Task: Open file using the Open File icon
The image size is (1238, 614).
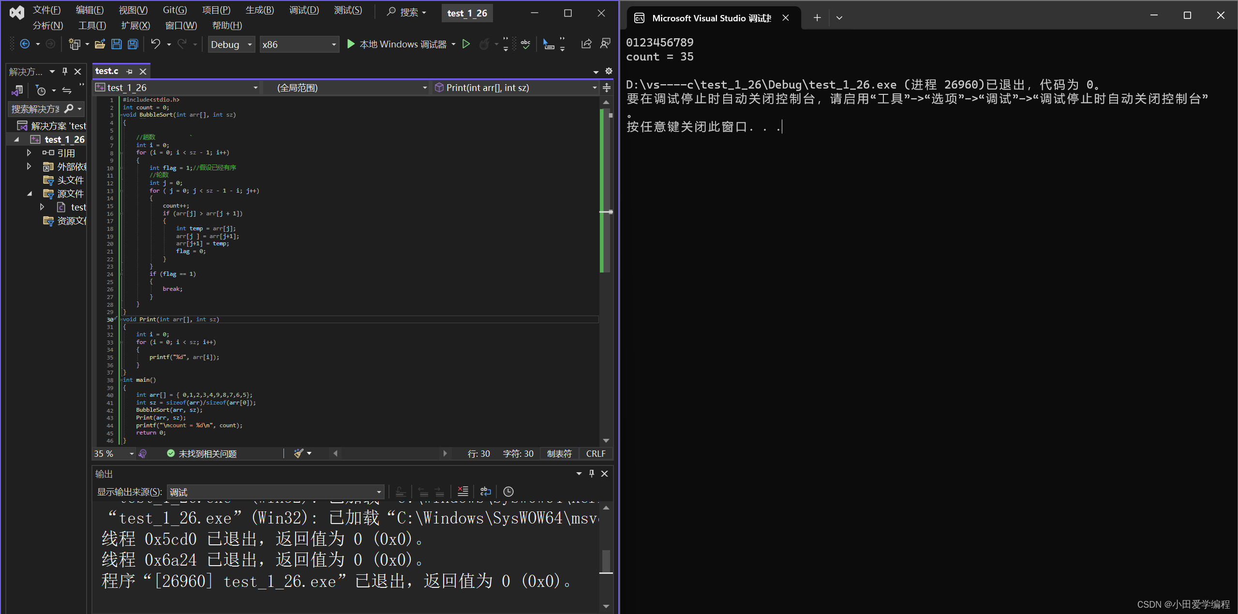Action: click(x=100, y=45)
